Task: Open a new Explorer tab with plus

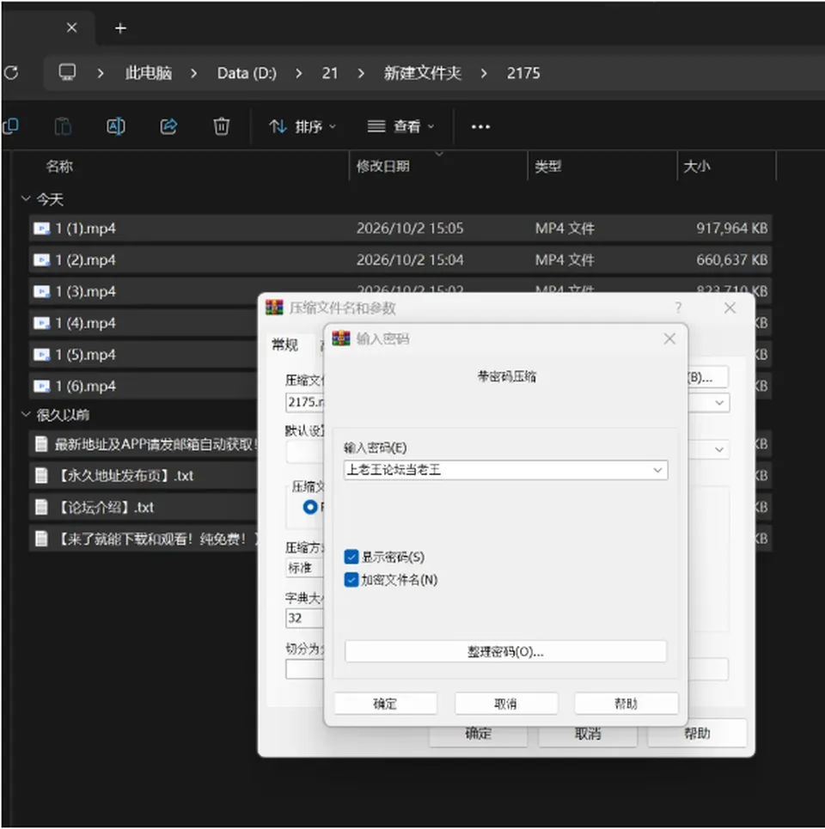Action: tap(120, 28)
